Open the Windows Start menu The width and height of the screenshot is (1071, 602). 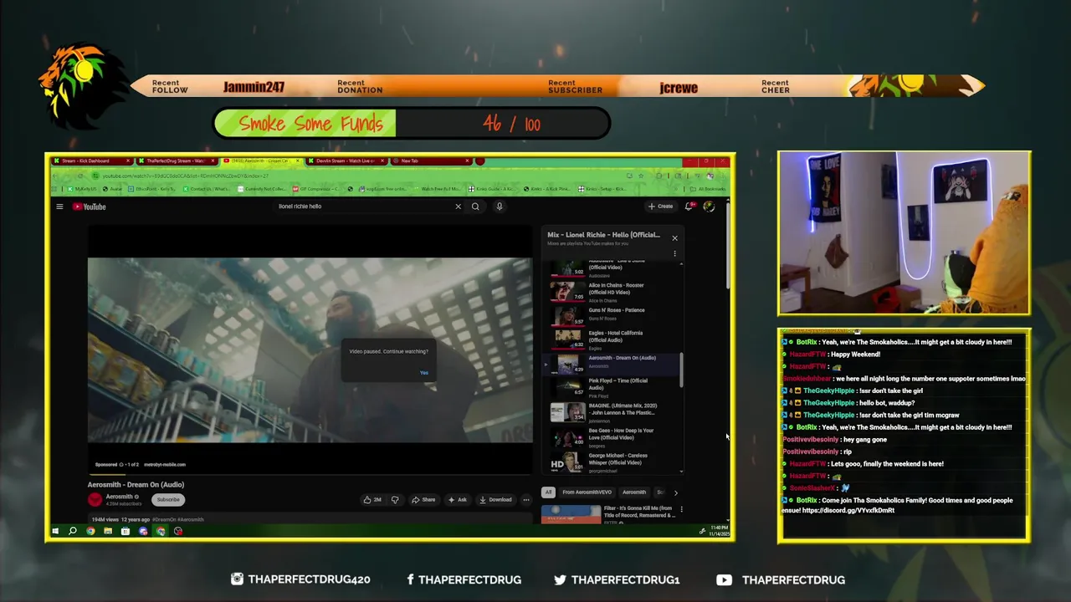pos(55,531)
